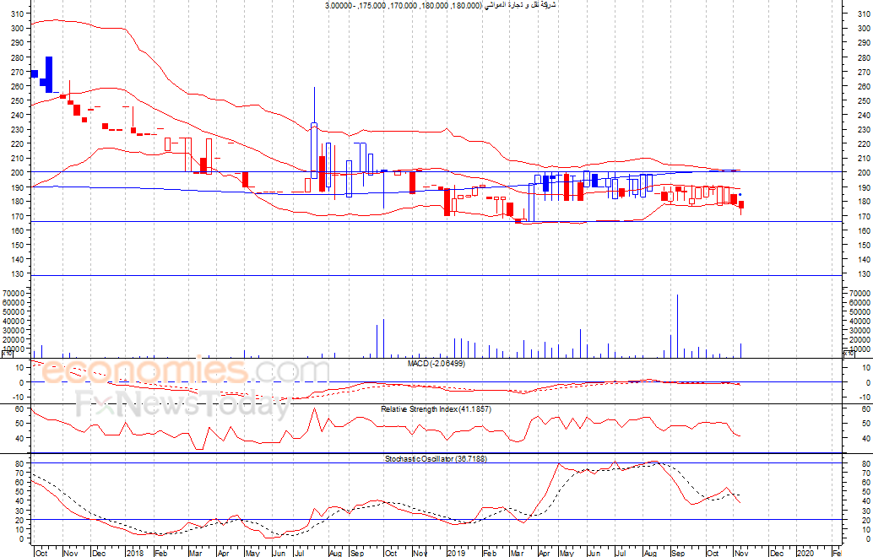Click 310 on the left price axis

[17, 14]
